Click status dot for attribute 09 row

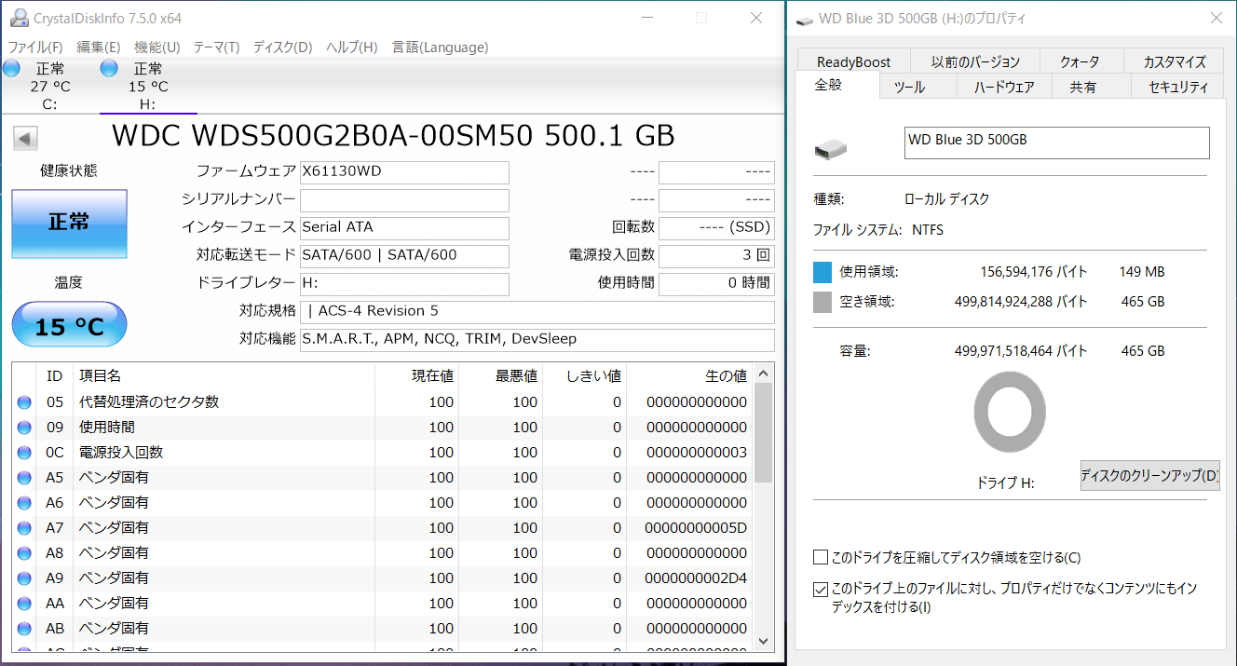[x=24, y=428]
